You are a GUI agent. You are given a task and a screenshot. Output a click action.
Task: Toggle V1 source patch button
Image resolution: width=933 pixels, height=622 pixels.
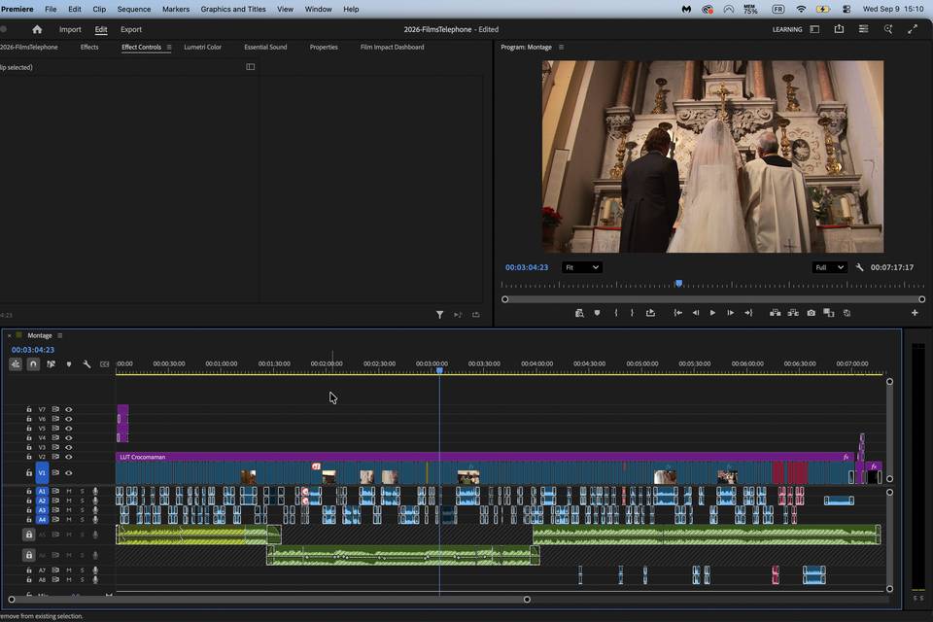tap(42, 473)
